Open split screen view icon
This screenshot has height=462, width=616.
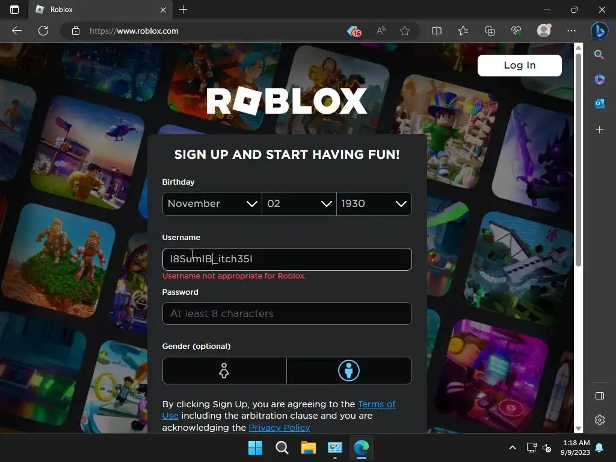[x=437, y=31]
